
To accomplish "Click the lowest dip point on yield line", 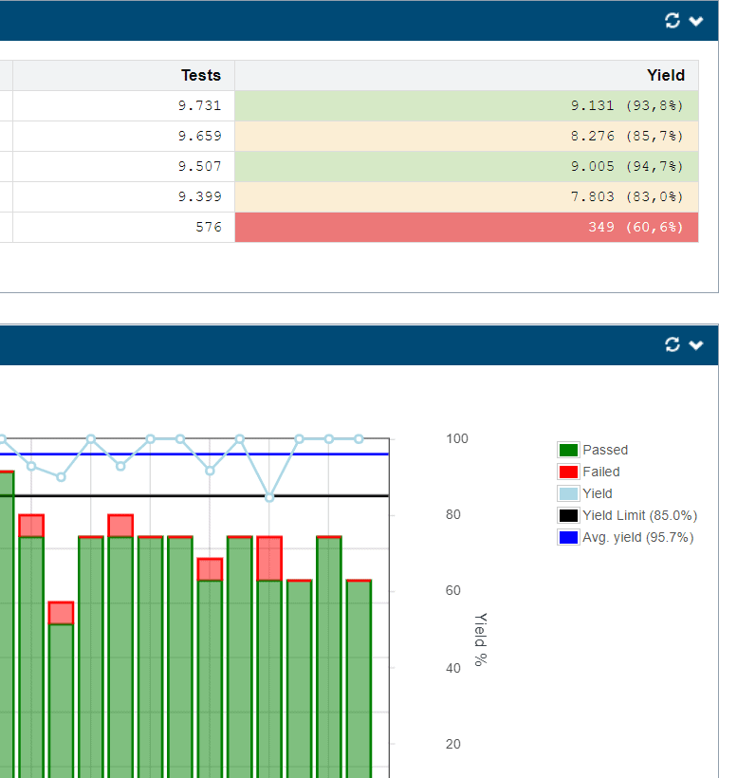I will 269,497.
